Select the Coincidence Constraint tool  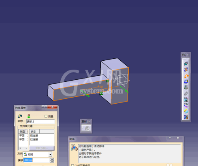186,64
